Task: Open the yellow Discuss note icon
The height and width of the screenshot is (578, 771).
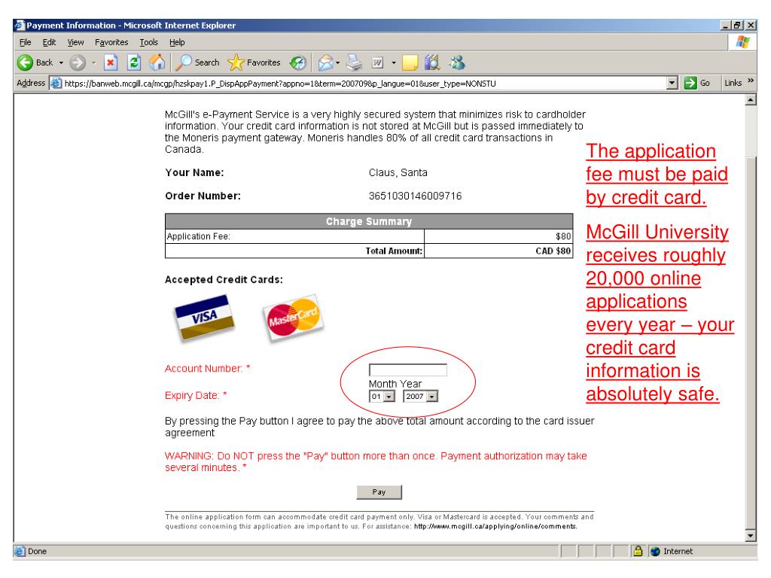Action: [410, 62]
